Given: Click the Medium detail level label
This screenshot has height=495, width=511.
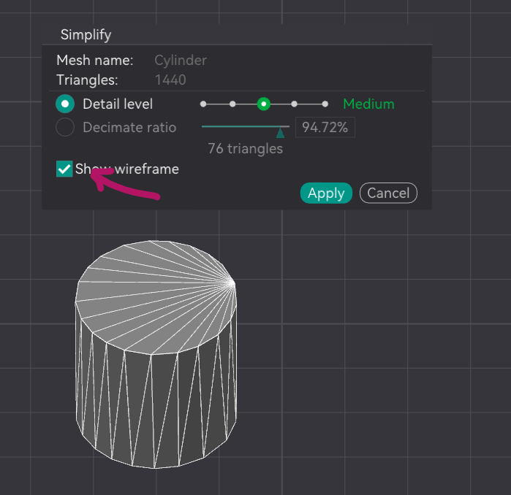Looking at the screenshot, I should coord(368,104).
